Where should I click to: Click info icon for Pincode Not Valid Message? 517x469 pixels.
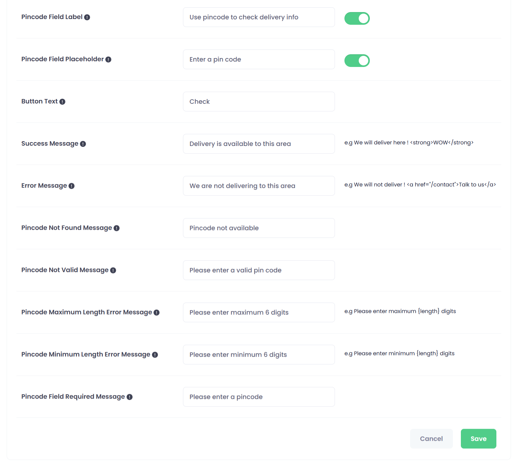(x=113, y=271)
